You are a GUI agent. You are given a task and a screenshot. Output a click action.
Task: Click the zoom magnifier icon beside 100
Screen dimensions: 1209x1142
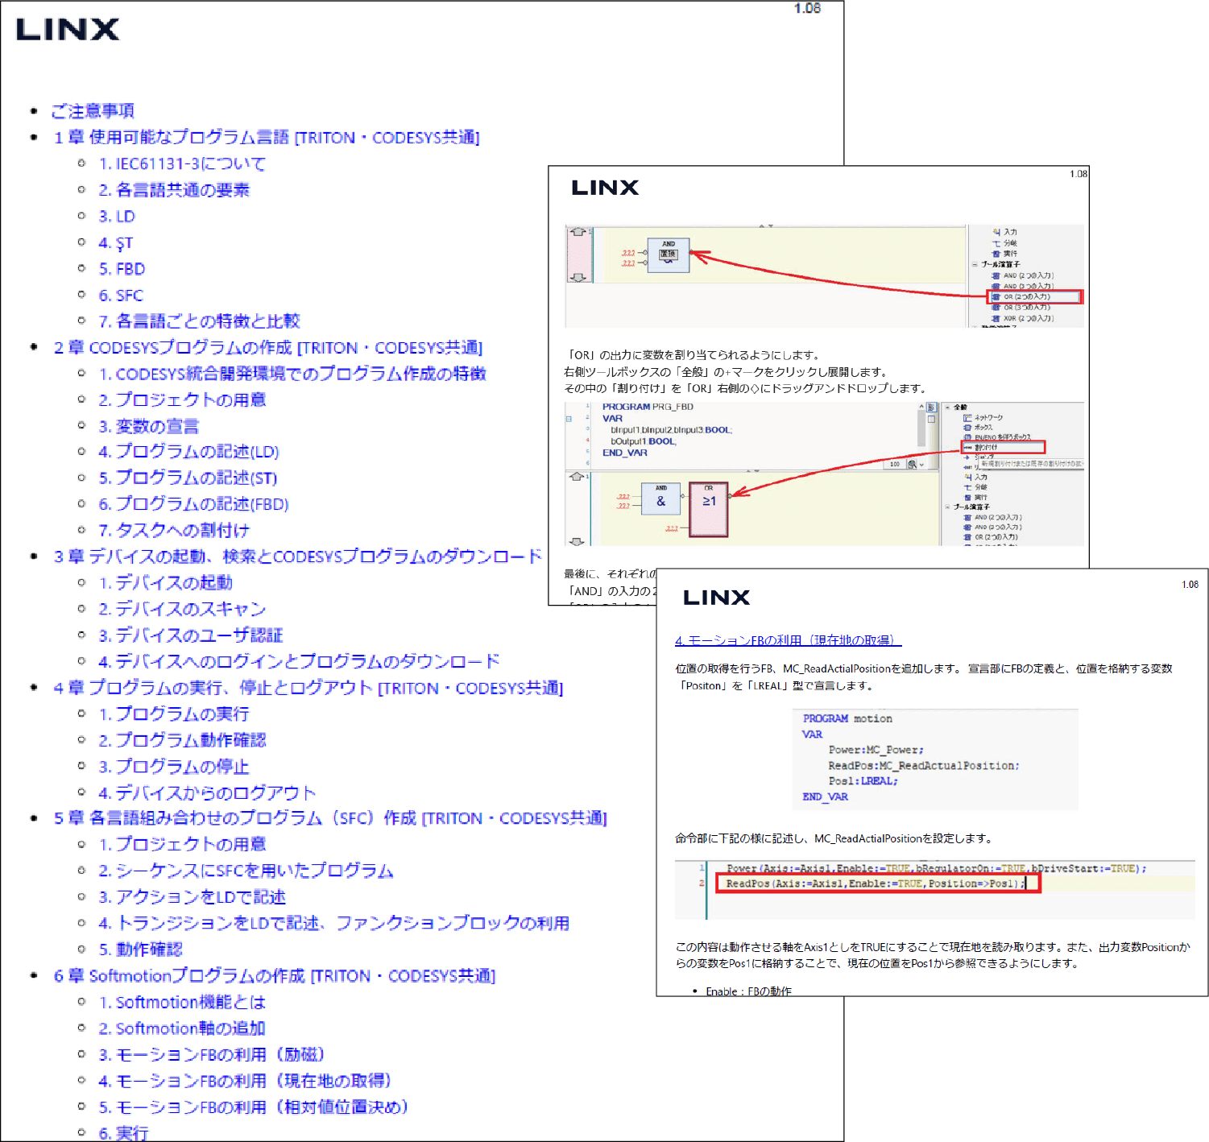pos(912,465)
